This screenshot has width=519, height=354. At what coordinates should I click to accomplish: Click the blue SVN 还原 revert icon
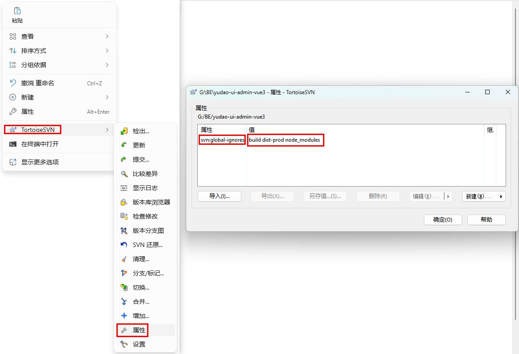(x=124, y=245)
